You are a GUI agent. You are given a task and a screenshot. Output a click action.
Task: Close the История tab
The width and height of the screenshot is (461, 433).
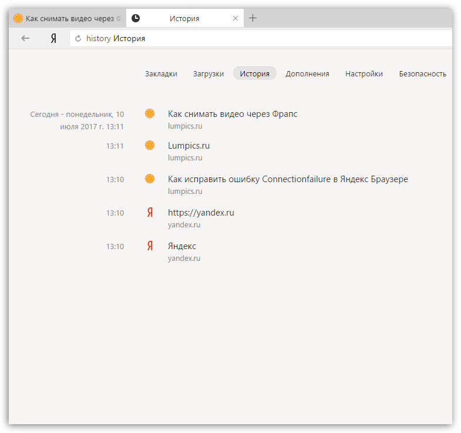coord(235,19)
